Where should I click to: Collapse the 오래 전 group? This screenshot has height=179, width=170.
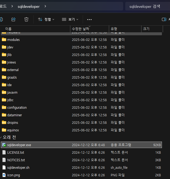1,138
